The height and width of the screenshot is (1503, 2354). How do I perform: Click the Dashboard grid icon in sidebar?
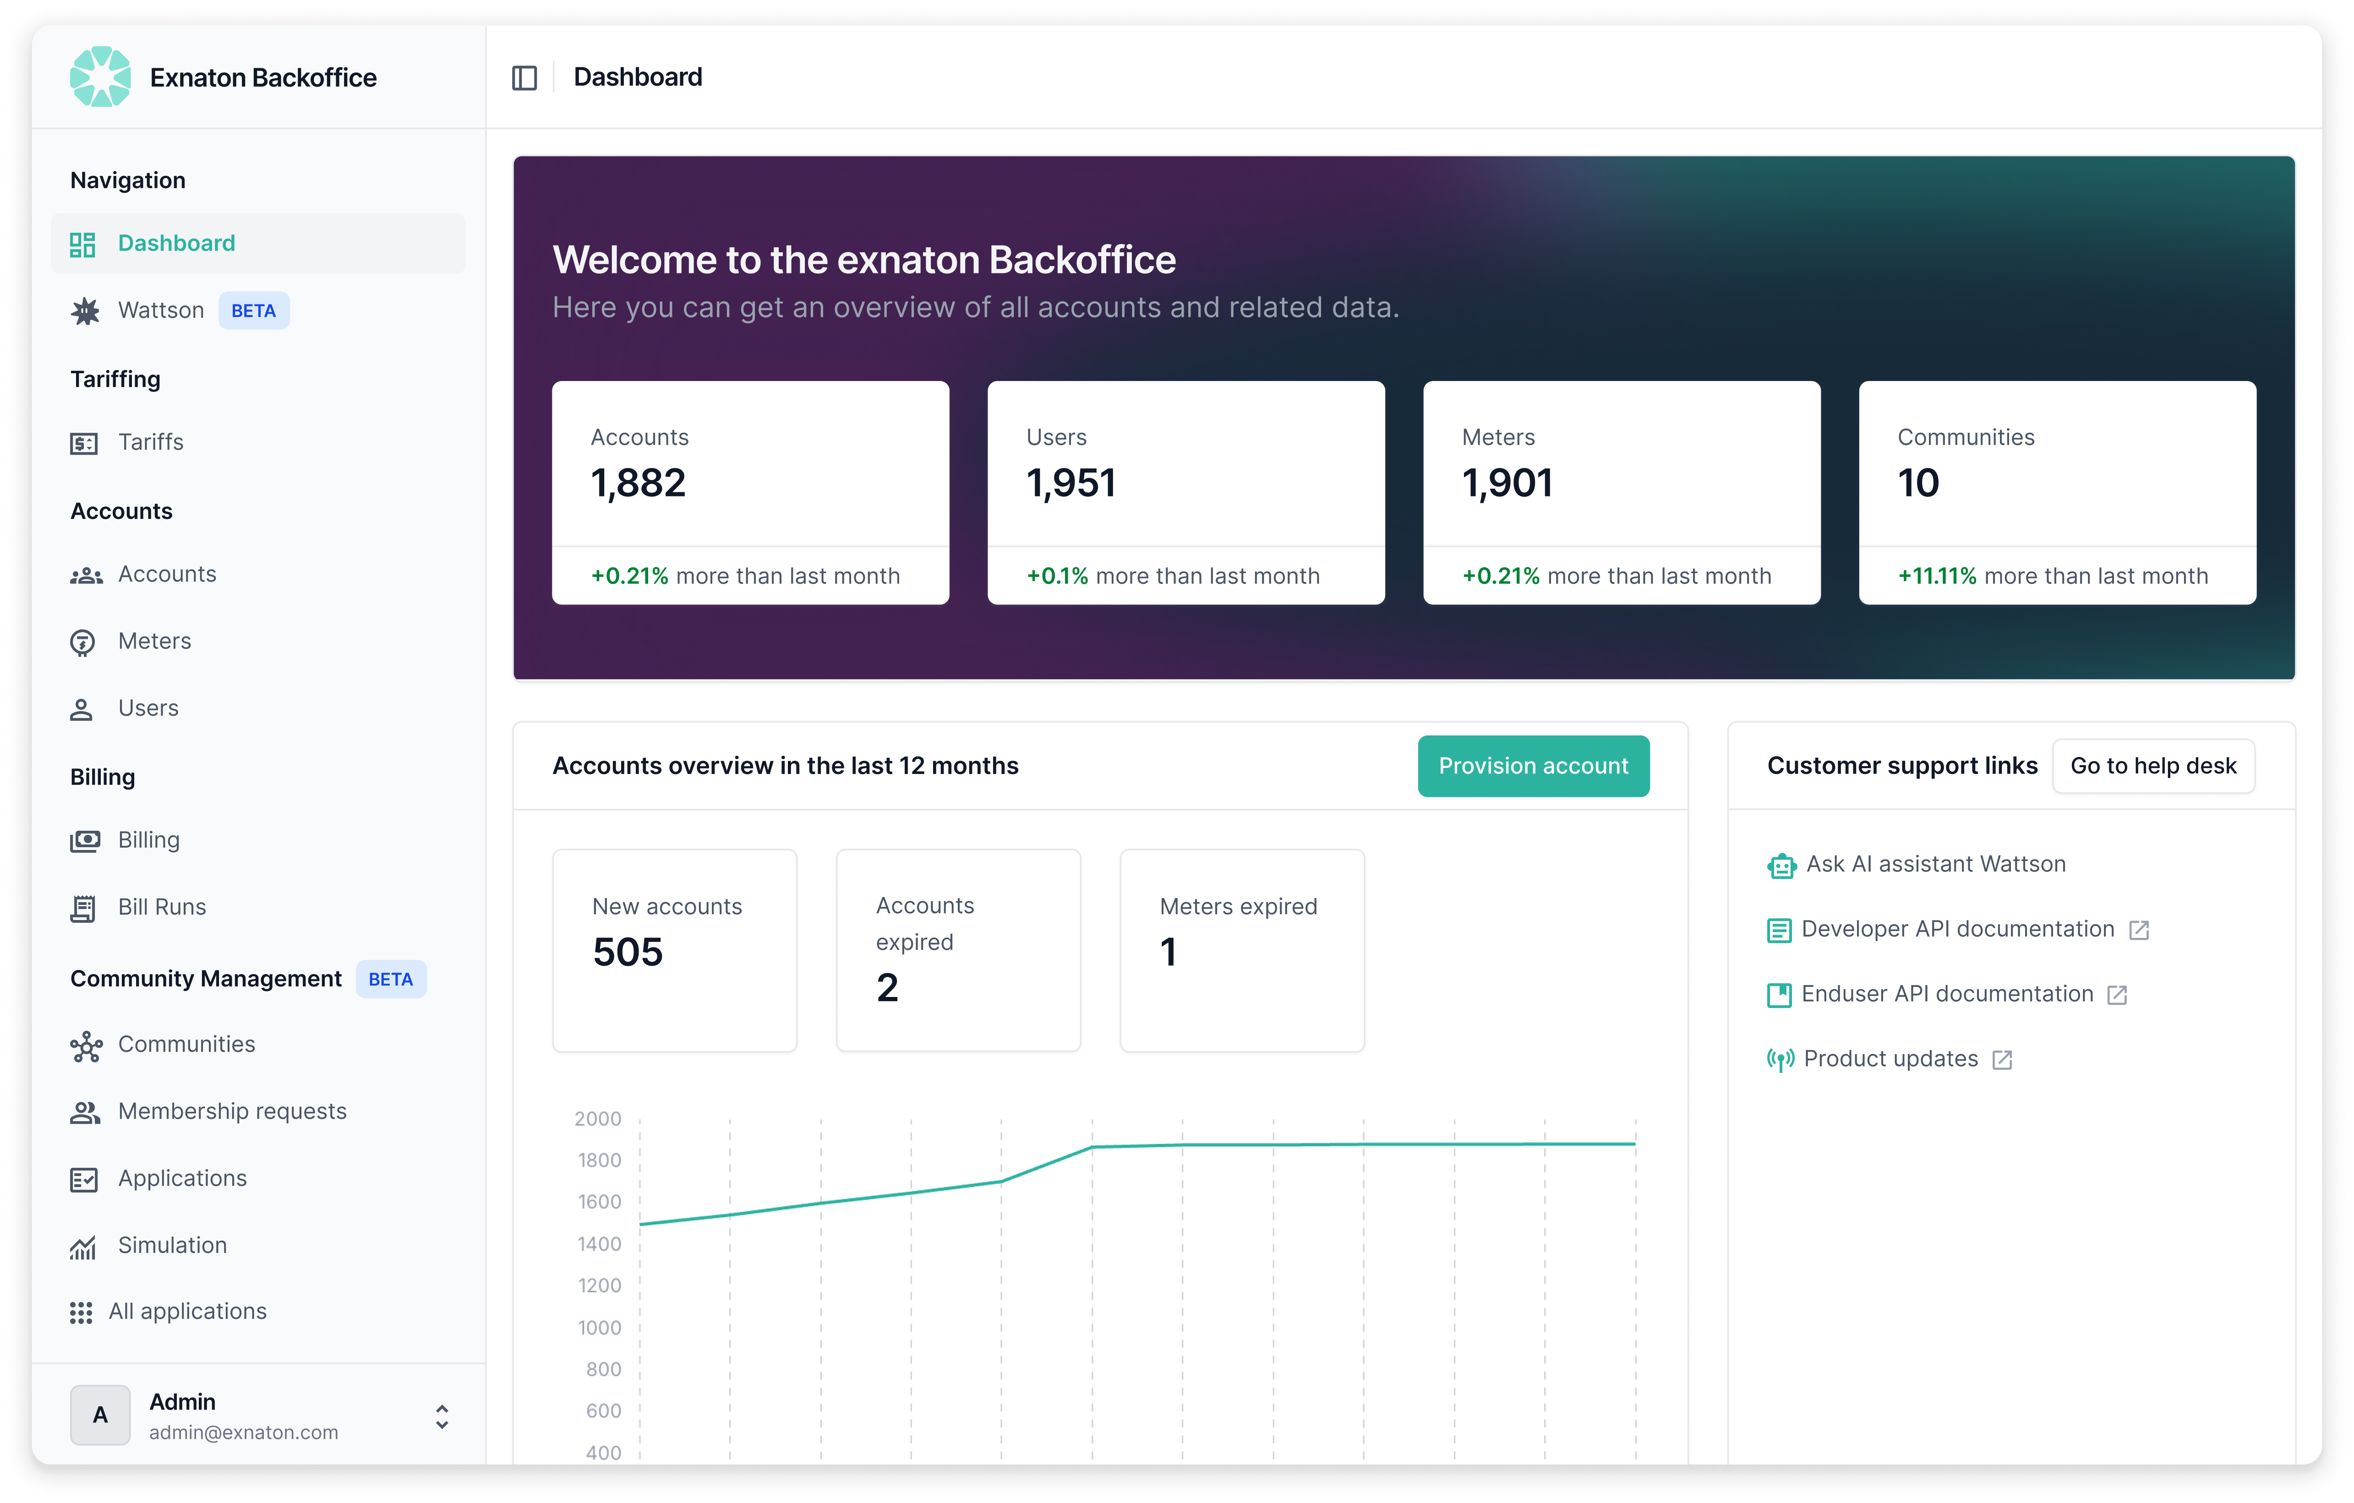[x=82, y=243]
